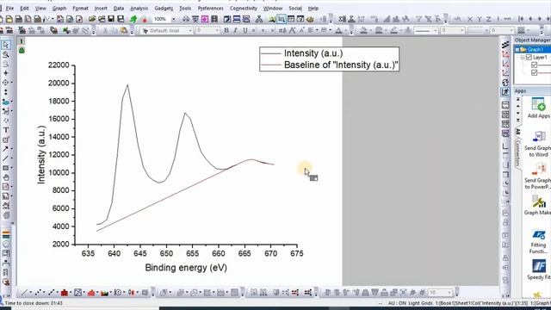
Task: Toggle the Layer1 checkbox in Object Manager
Action: (x=529, y=57)
